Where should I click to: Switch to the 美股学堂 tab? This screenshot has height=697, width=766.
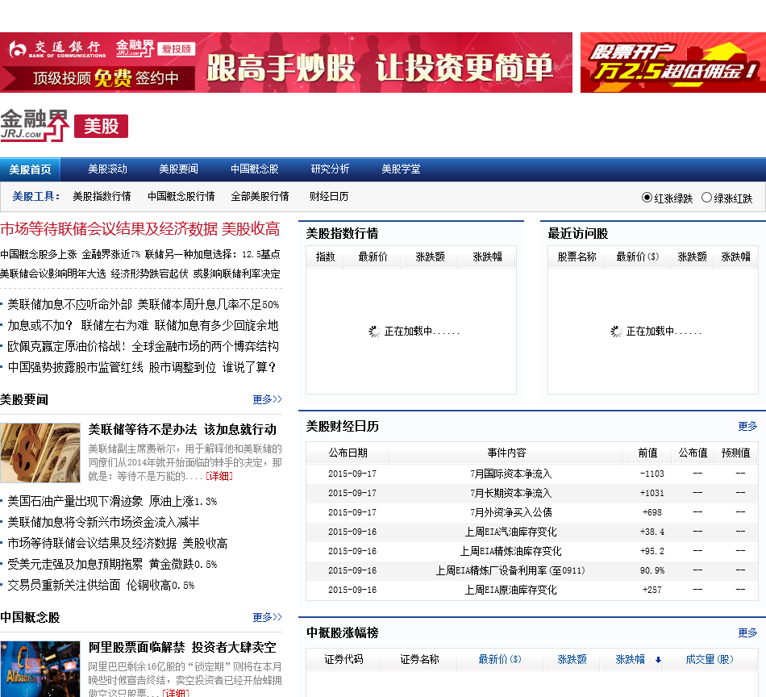(401, 169)
